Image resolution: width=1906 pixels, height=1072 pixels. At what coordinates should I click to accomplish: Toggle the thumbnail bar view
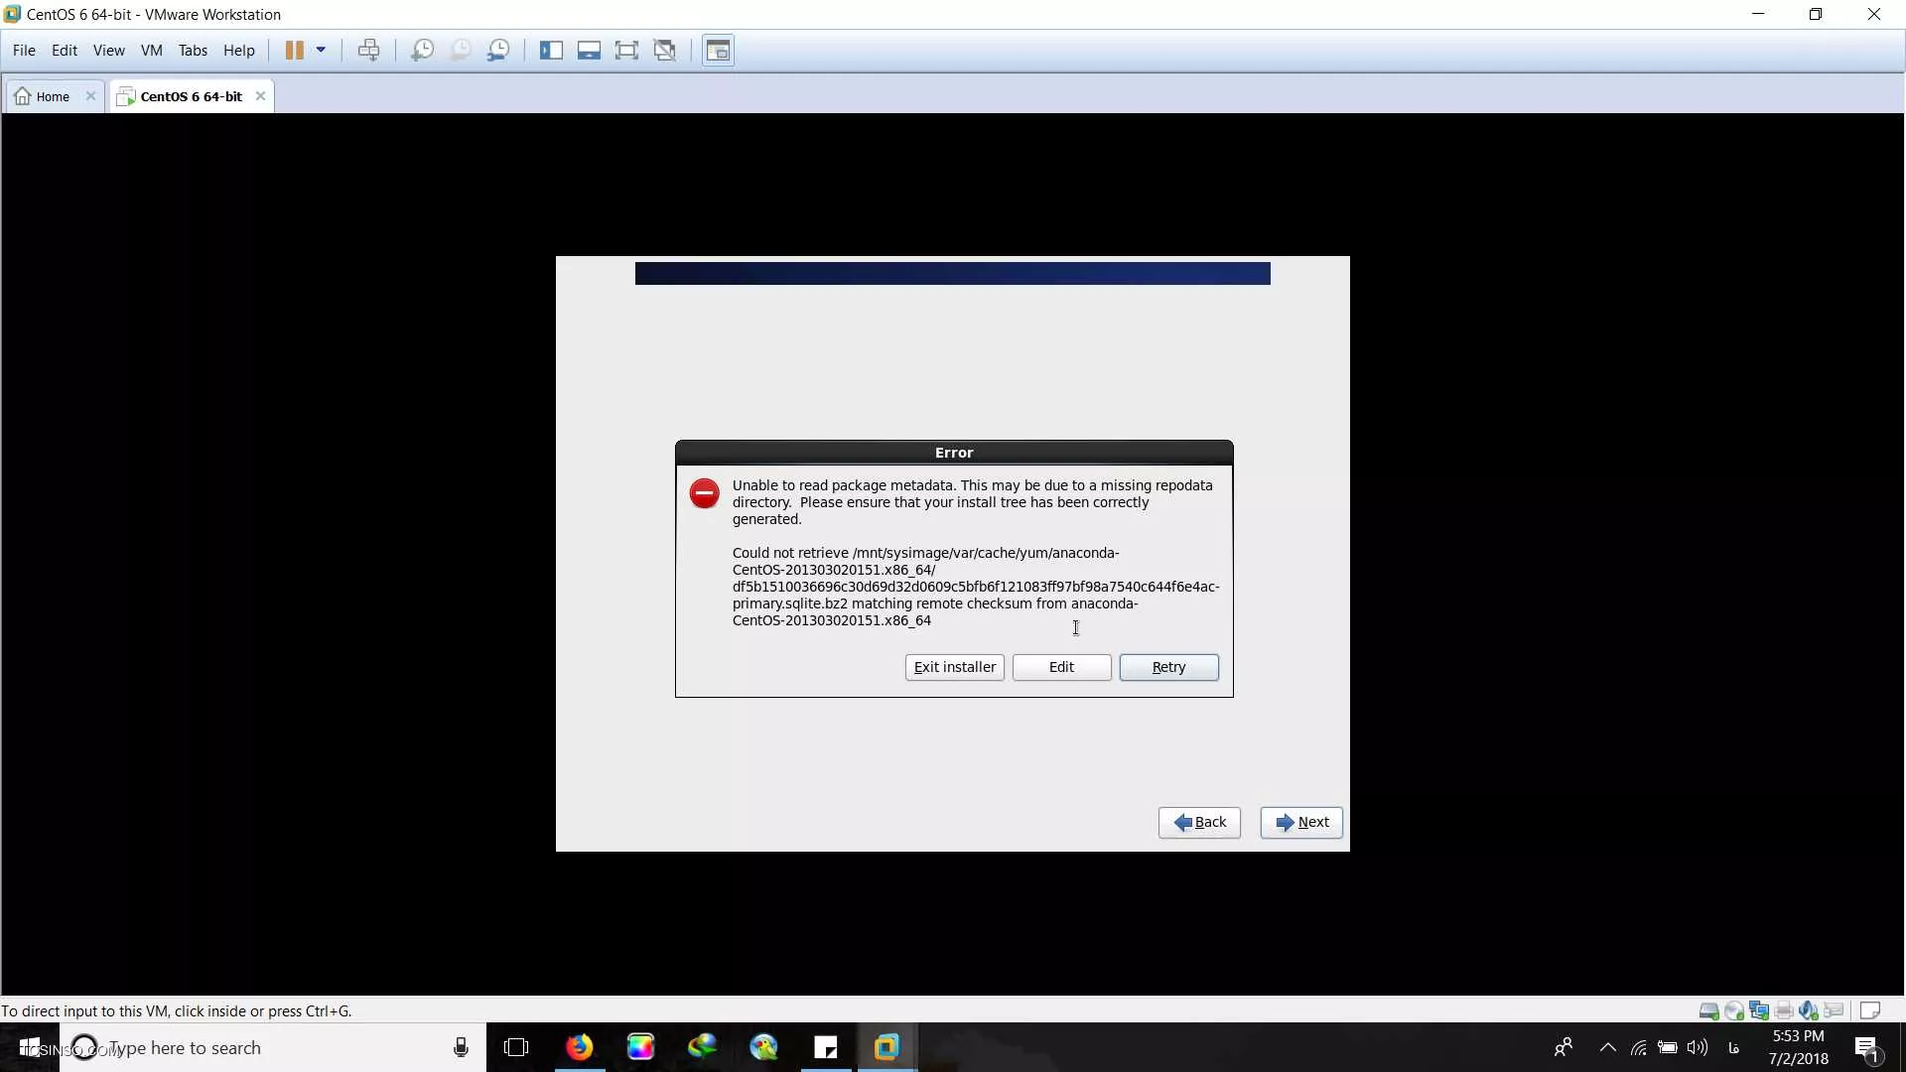[589, 50]
